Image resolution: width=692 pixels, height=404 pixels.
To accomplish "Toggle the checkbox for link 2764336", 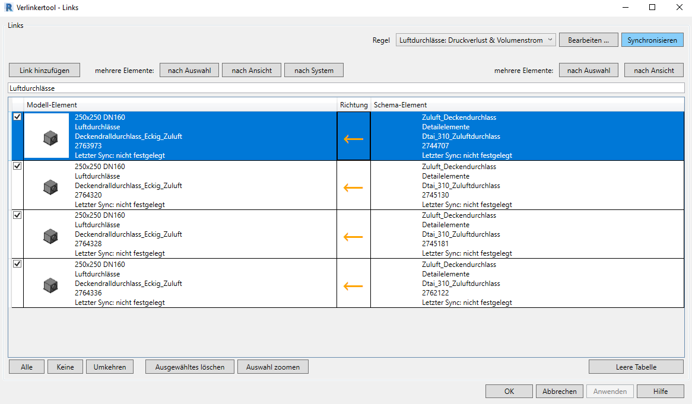I will (17, 264).
